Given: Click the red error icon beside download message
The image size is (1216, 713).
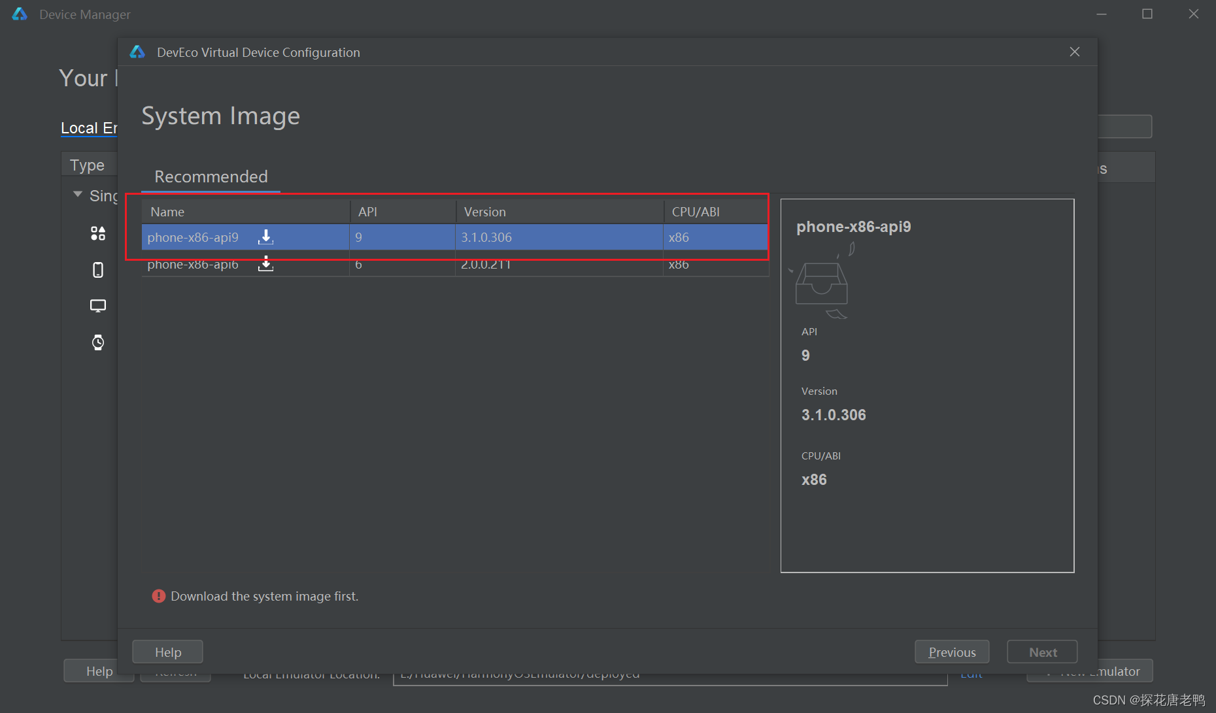Looking at the screenshot, I should point(159,596).
